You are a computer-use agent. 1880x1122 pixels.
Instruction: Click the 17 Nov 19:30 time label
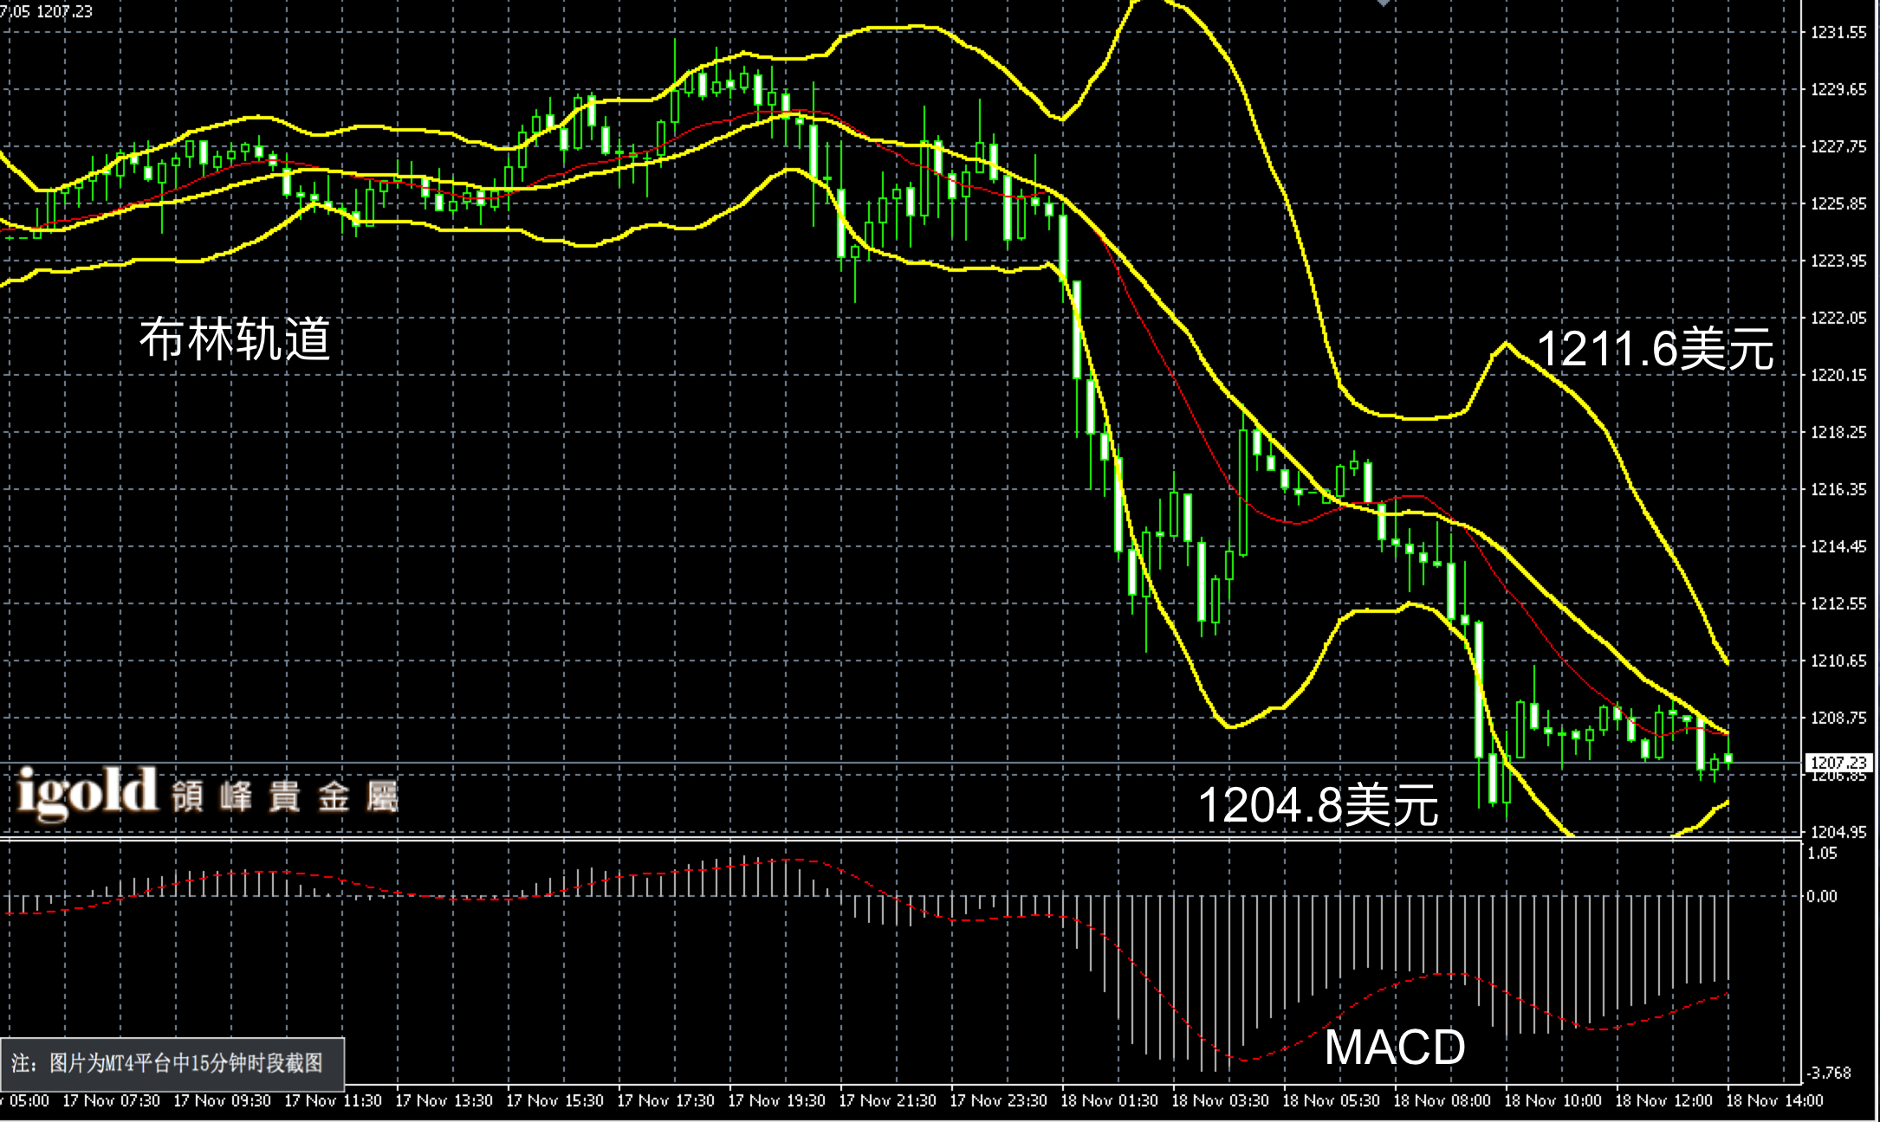[x=776, y=1100]
